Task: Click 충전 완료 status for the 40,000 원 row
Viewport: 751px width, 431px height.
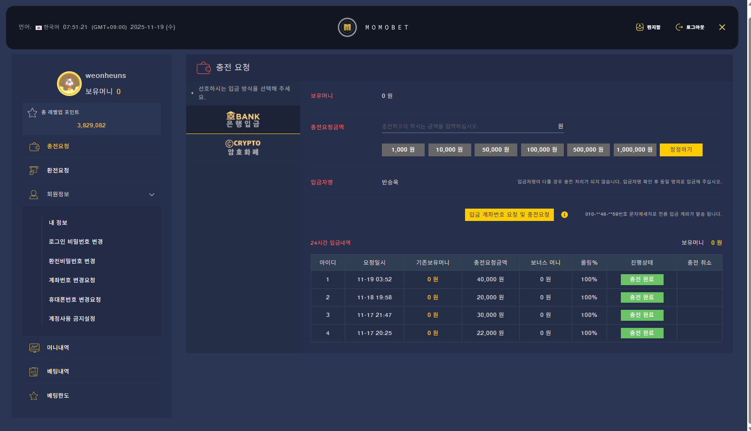Action: click(x=642, y=279)
